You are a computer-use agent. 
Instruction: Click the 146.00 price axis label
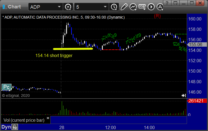[x=195, y=92]
